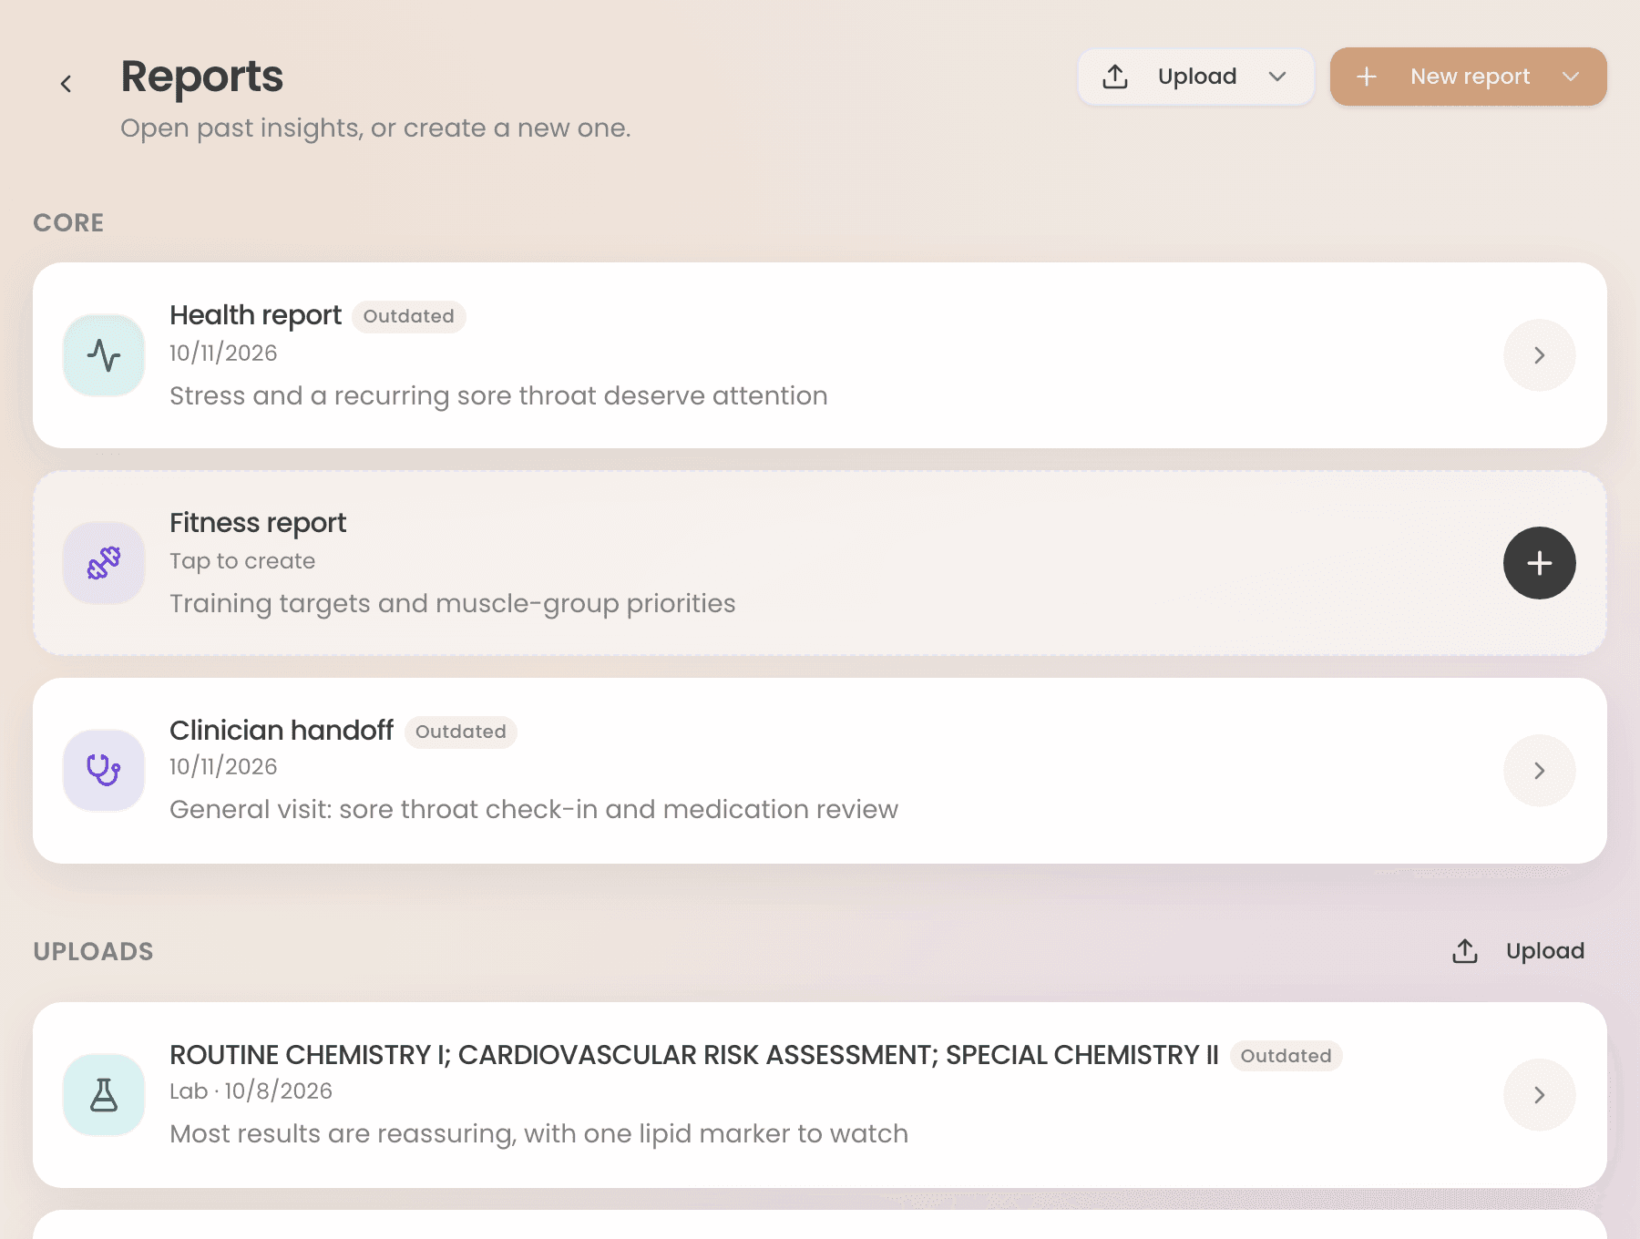Create Fitness report with dark plus button
This screenshot has width=1640, height=1239.
(x=1540, y=563)
